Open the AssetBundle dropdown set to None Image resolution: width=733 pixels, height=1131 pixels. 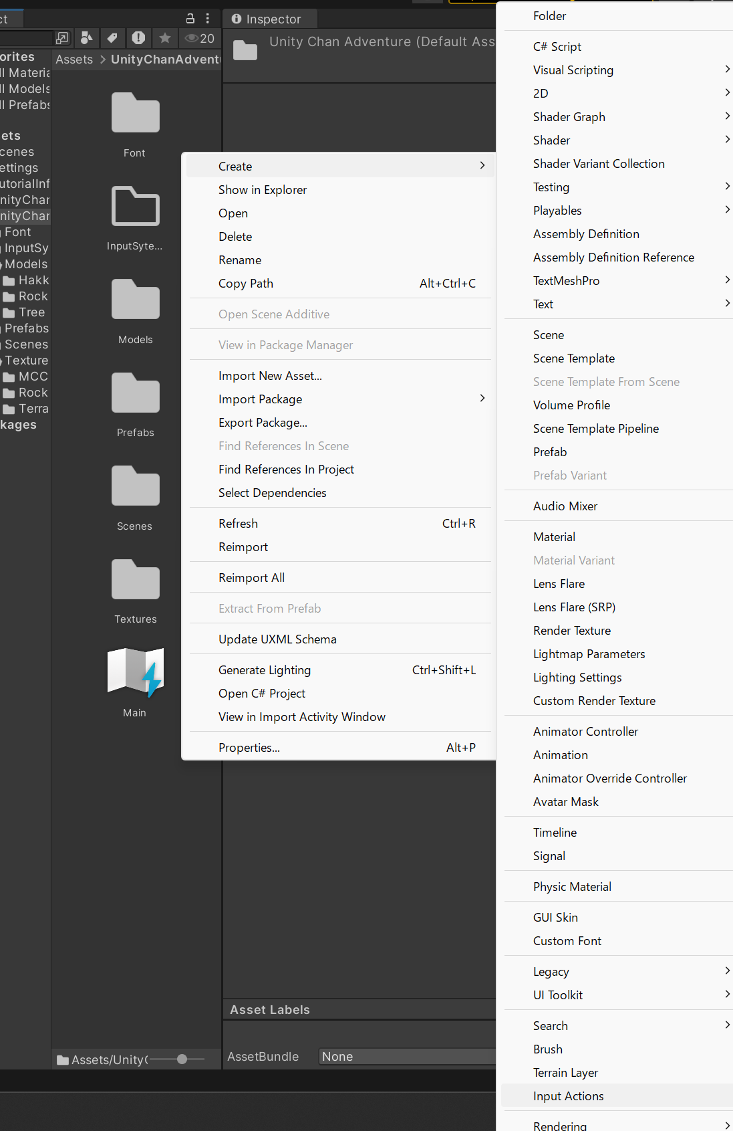pyautogui.click(x=406, y=1057)
